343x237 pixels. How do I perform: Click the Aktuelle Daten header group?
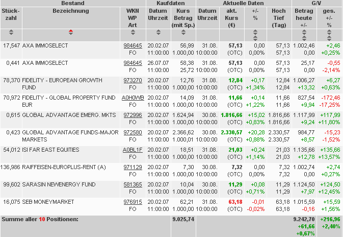click(244, 3)
